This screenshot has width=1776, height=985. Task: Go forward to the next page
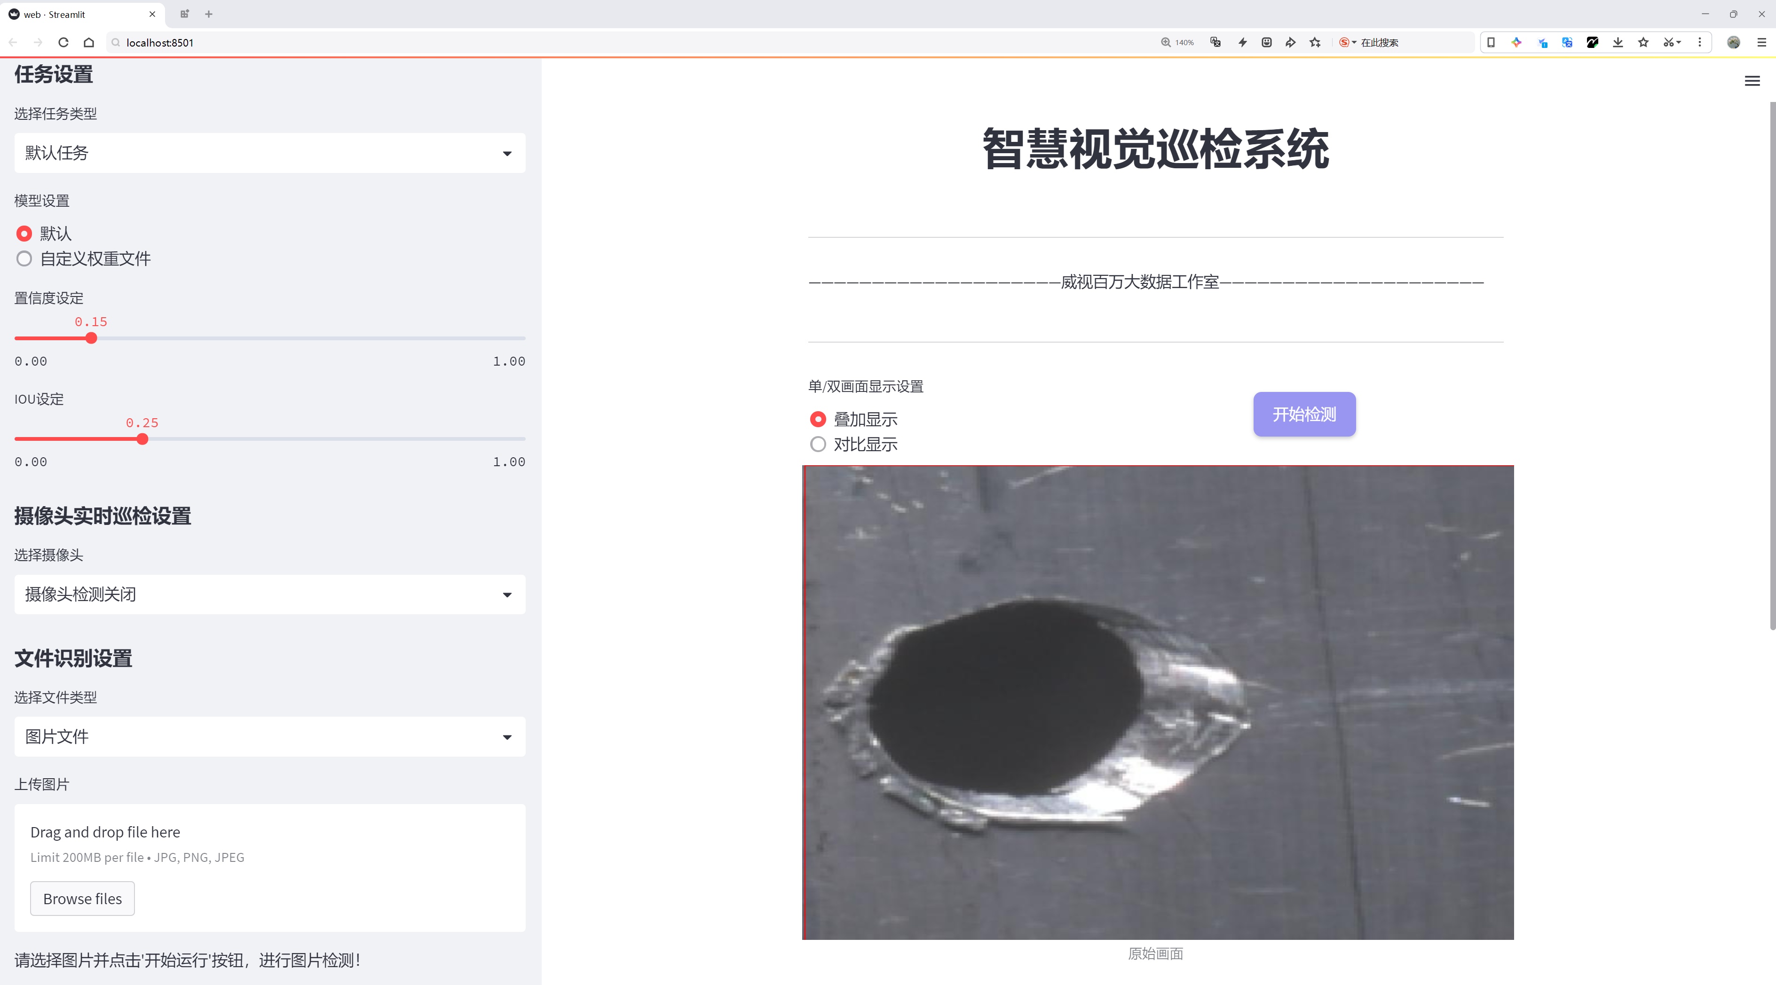point(38,42)
